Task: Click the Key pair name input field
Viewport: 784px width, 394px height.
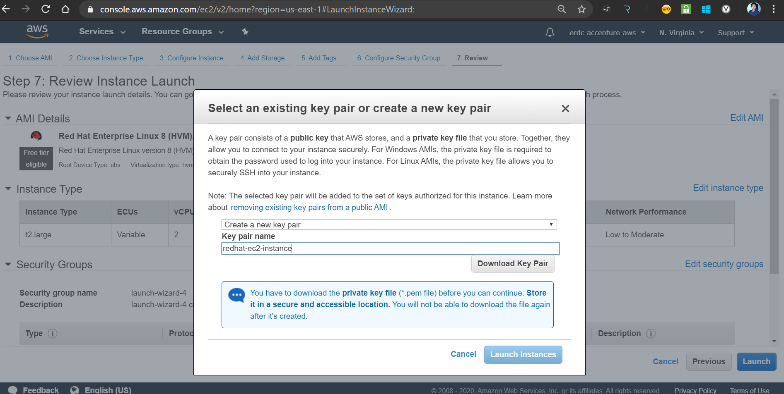Action: tap(390, 248)
